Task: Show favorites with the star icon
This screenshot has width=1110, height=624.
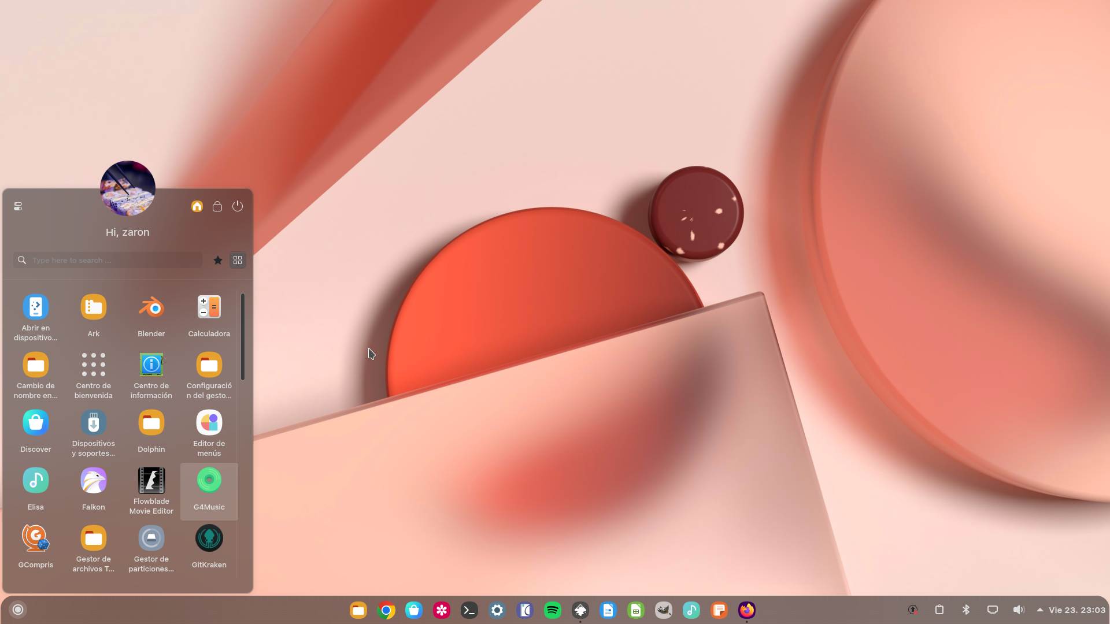Action: (x=218, y=260)
